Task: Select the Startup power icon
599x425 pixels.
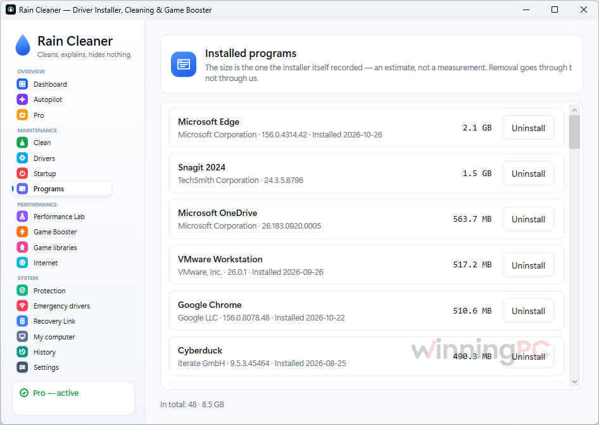Action: pos(22,174)
